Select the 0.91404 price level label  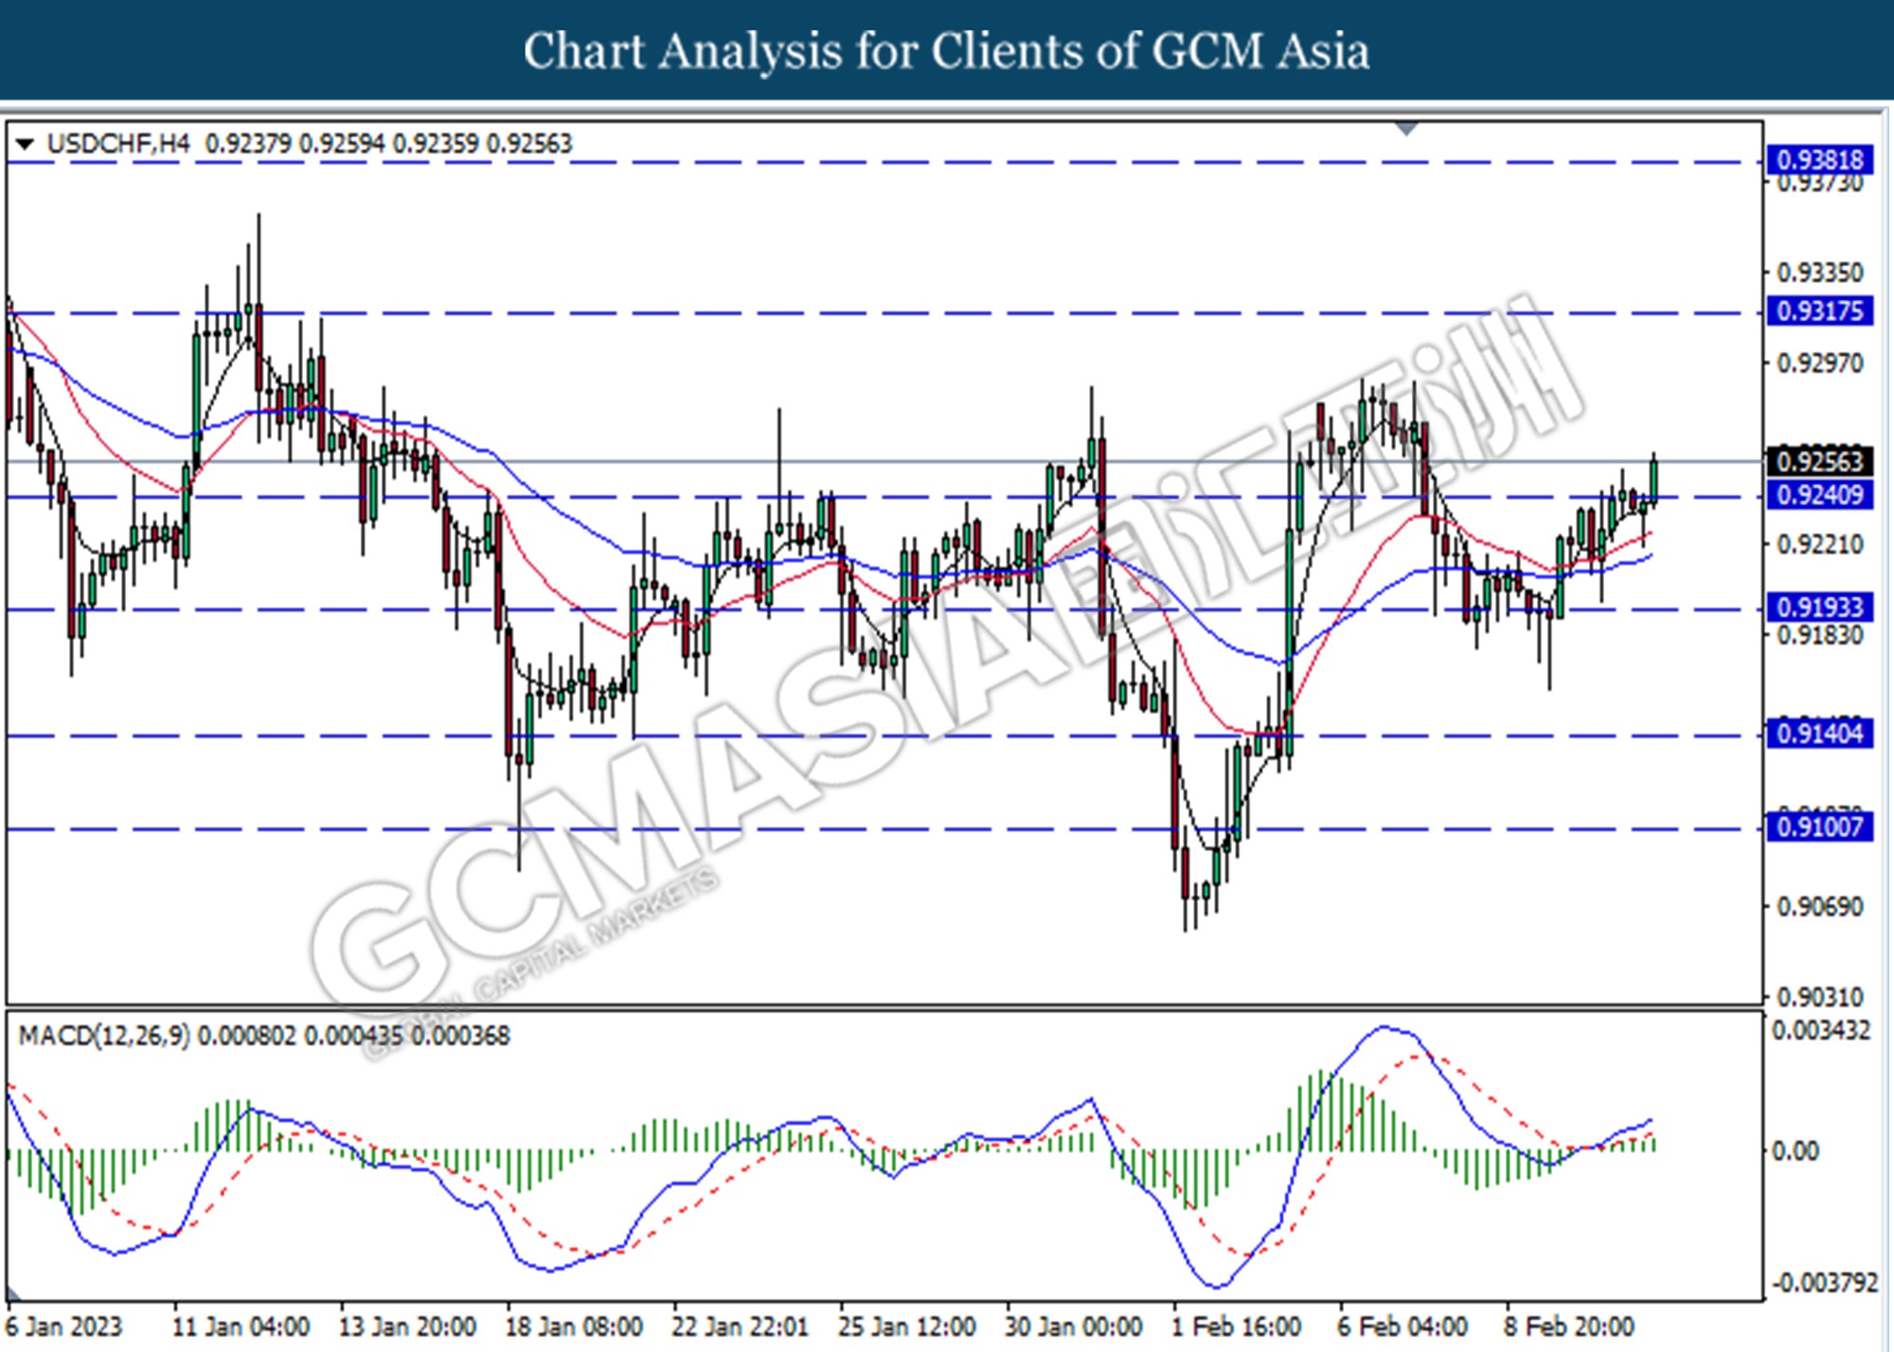point(1819,734)
